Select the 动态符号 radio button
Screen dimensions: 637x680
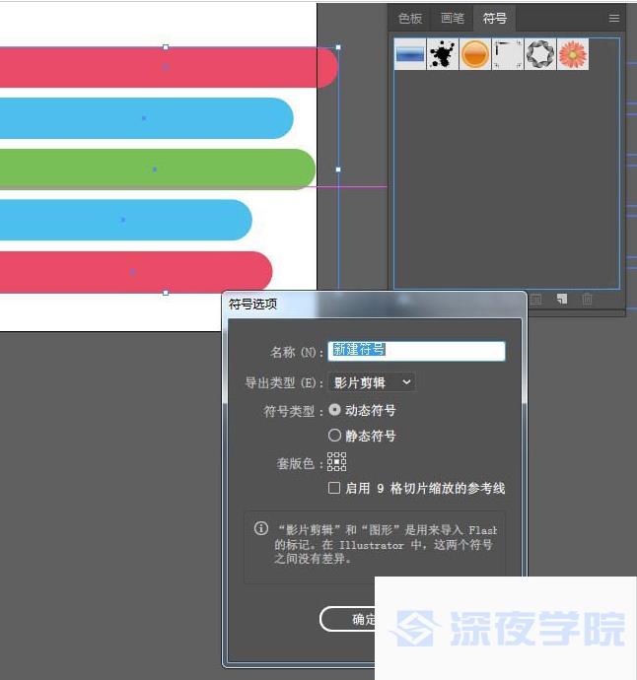[334, 410]
